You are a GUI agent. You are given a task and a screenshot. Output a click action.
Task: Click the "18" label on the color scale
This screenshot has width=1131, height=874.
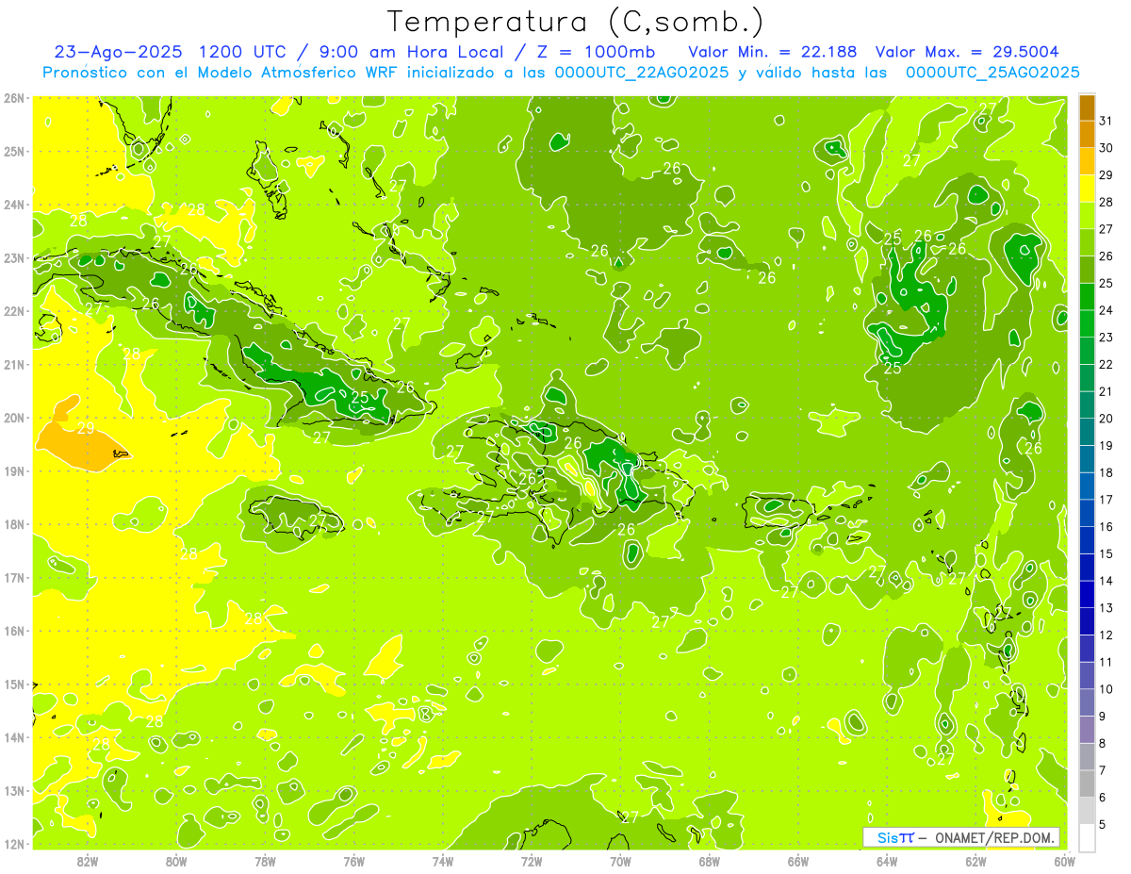pos(1106,472)
